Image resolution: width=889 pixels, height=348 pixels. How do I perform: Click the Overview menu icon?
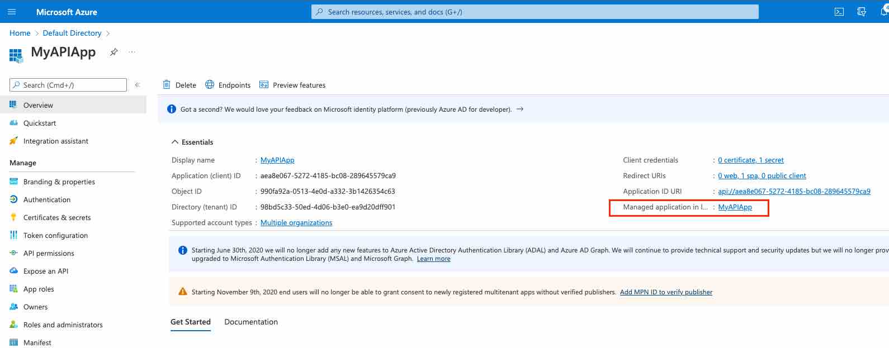tap(13, 105)
